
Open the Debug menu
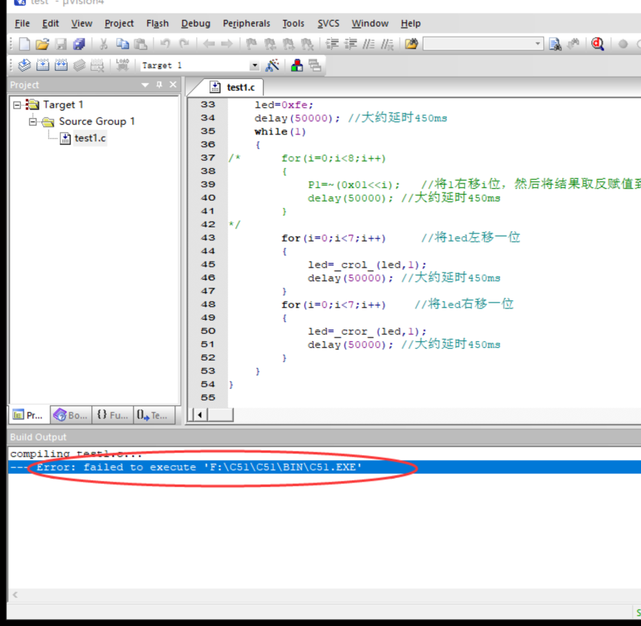(x=196, y=23)
